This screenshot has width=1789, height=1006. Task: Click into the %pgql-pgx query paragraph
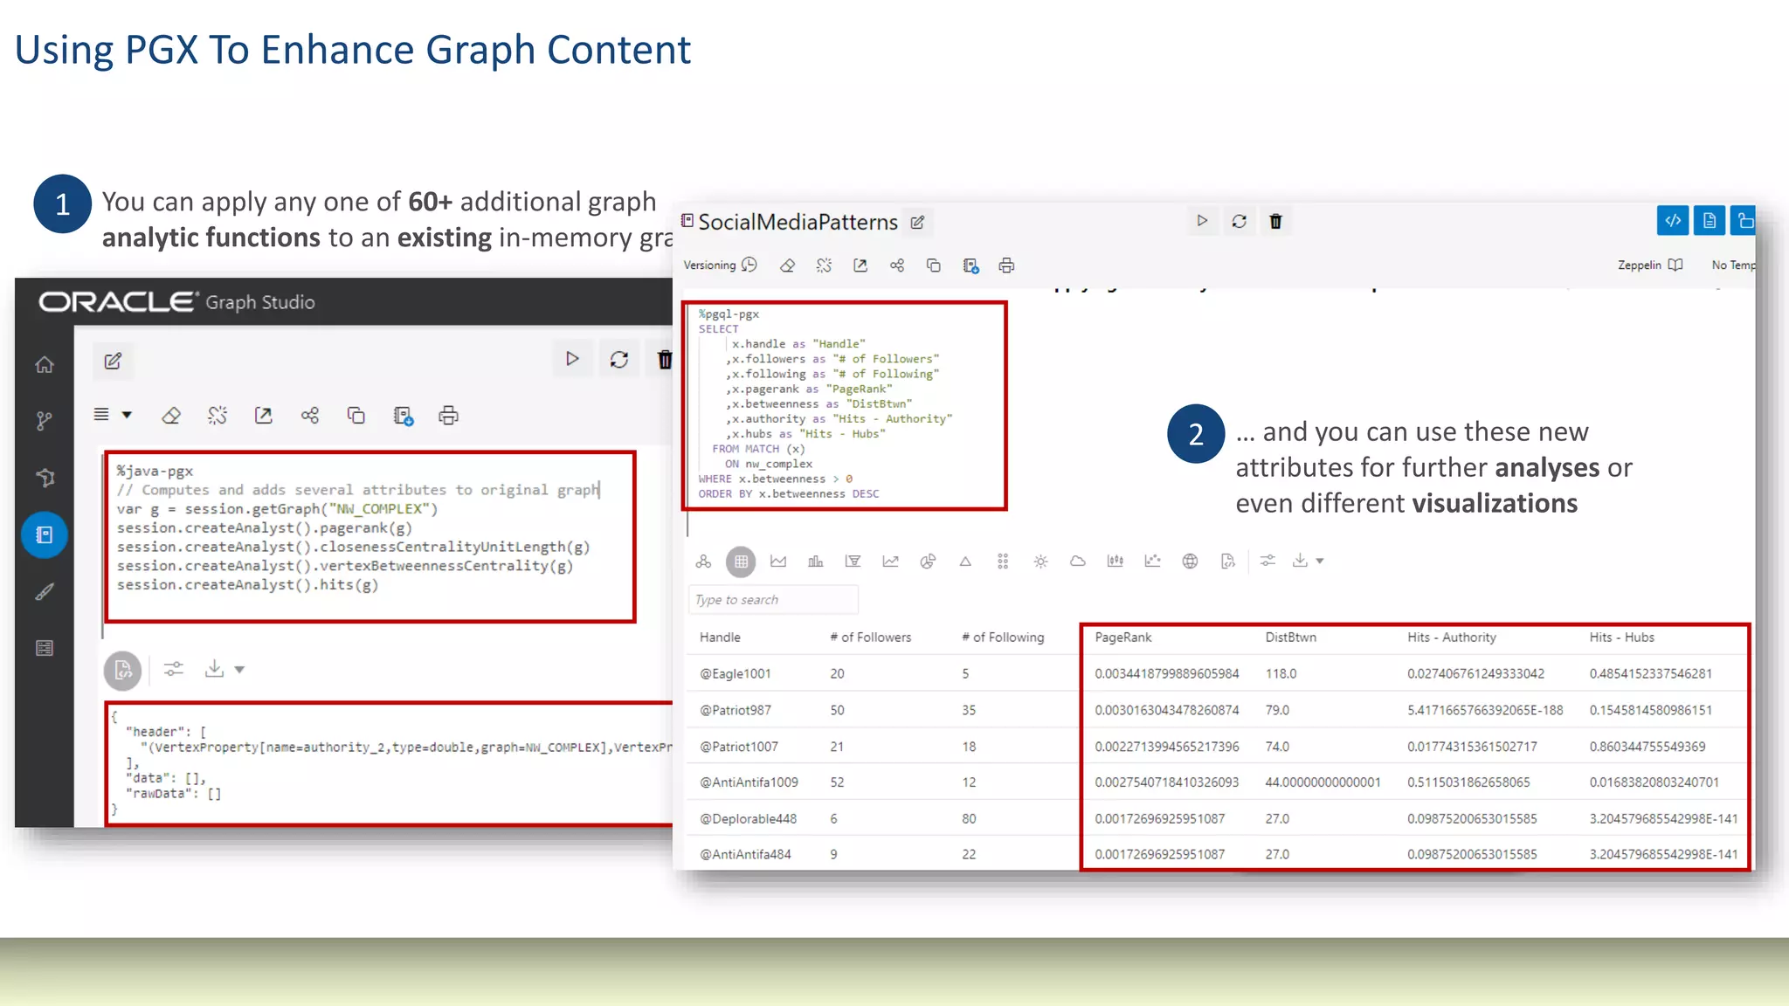845,405
